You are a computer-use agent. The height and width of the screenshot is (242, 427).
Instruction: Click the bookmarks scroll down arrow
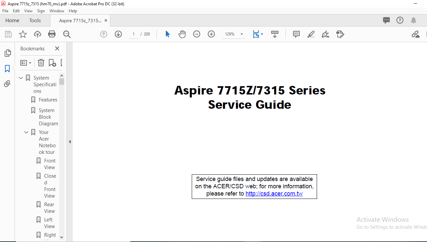click(x=61, y=237)
